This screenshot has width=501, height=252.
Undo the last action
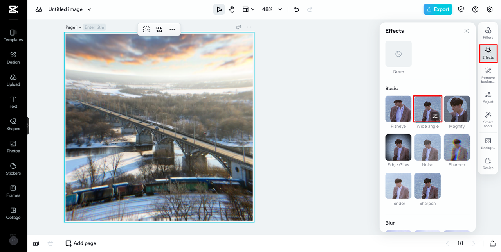pyautogui.click(x=297, y=9)
